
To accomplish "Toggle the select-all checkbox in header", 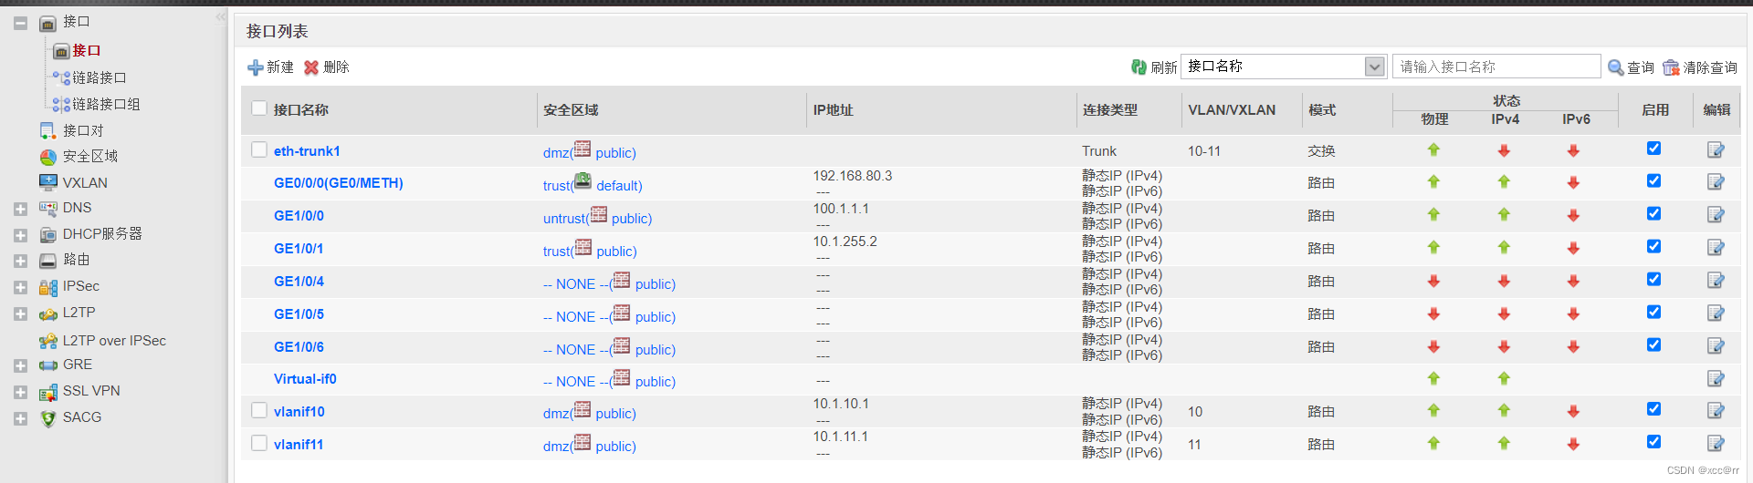I will [259, 108].
